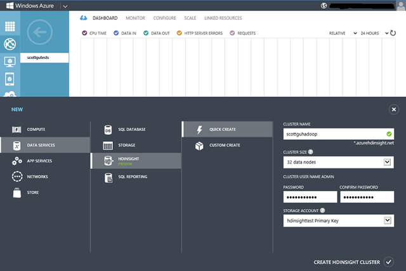Toggle the CPU Time metric
Viewport: 406px width, 271px height.
(x=84, y=33)
